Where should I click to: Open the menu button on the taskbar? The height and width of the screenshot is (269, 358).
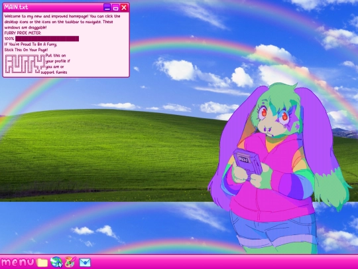point(18,262)
